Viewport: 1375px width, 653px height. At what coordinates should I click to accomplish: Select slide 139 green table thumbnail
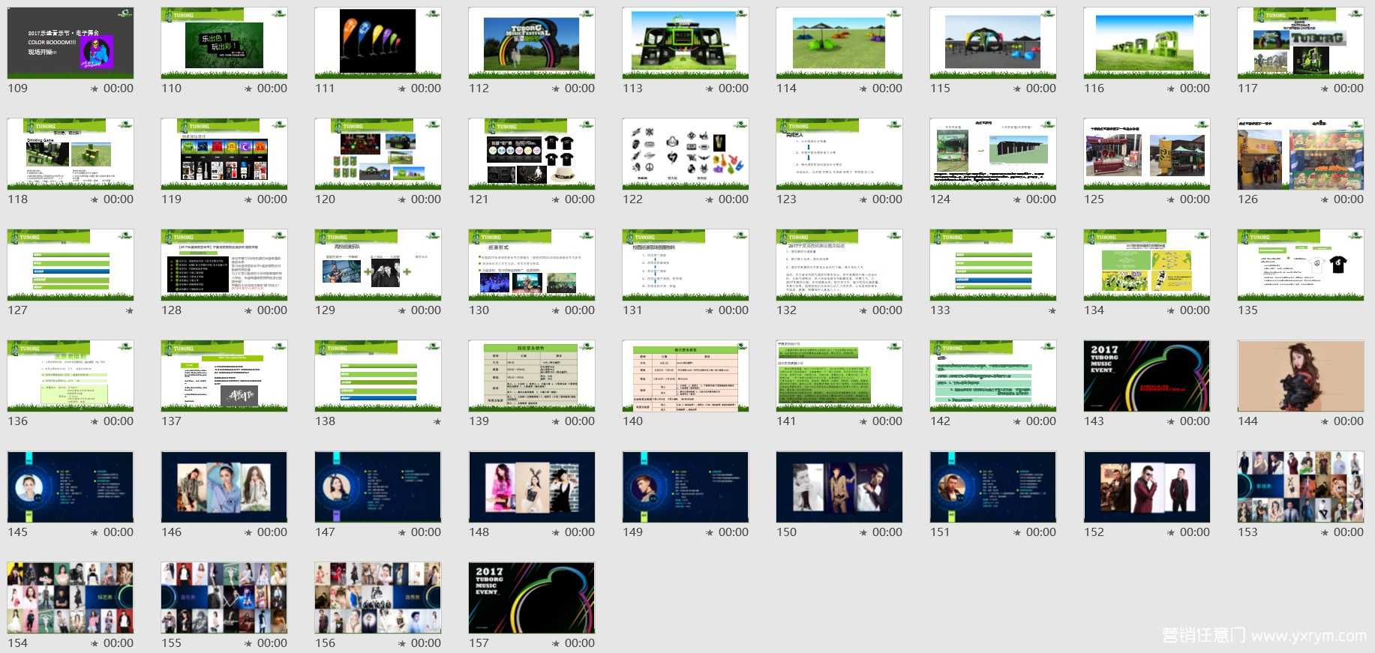[532, 376]
